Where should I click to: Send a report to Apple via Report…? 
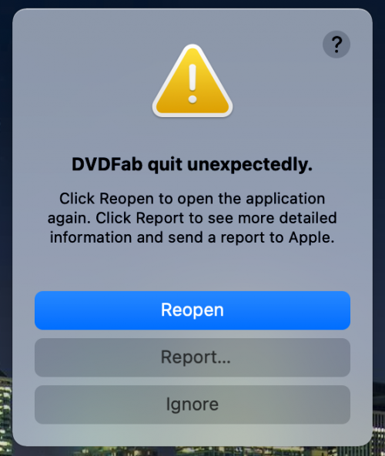(192, 357)
